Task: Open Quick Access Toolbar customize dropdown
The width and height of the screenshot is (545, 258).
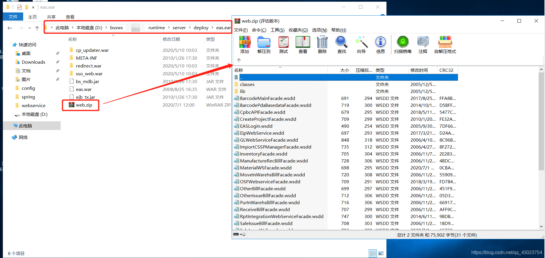Action: point(33,7)
